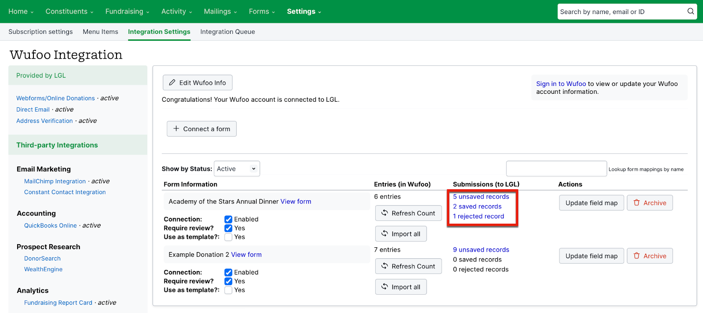Open the Show by Status dropdown
This screenshot has width=703, height=313.
point(237,169)
